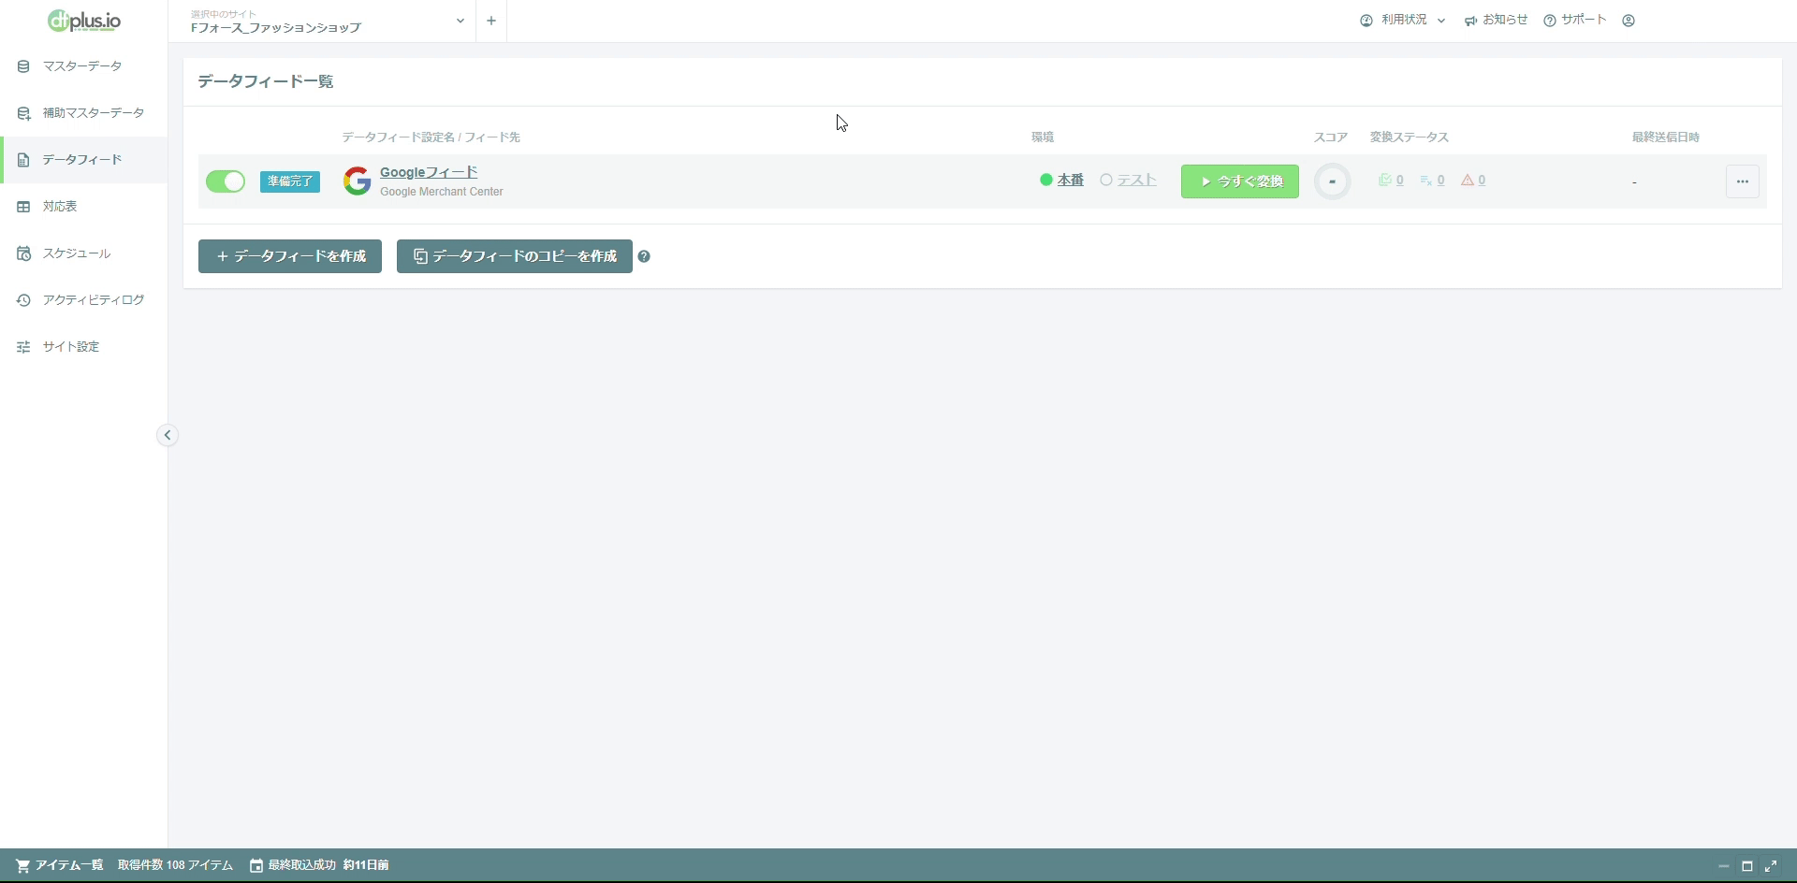Click データフィード一覧 heading
This screenshot has width=1797, height=883.
coord(266,81)
